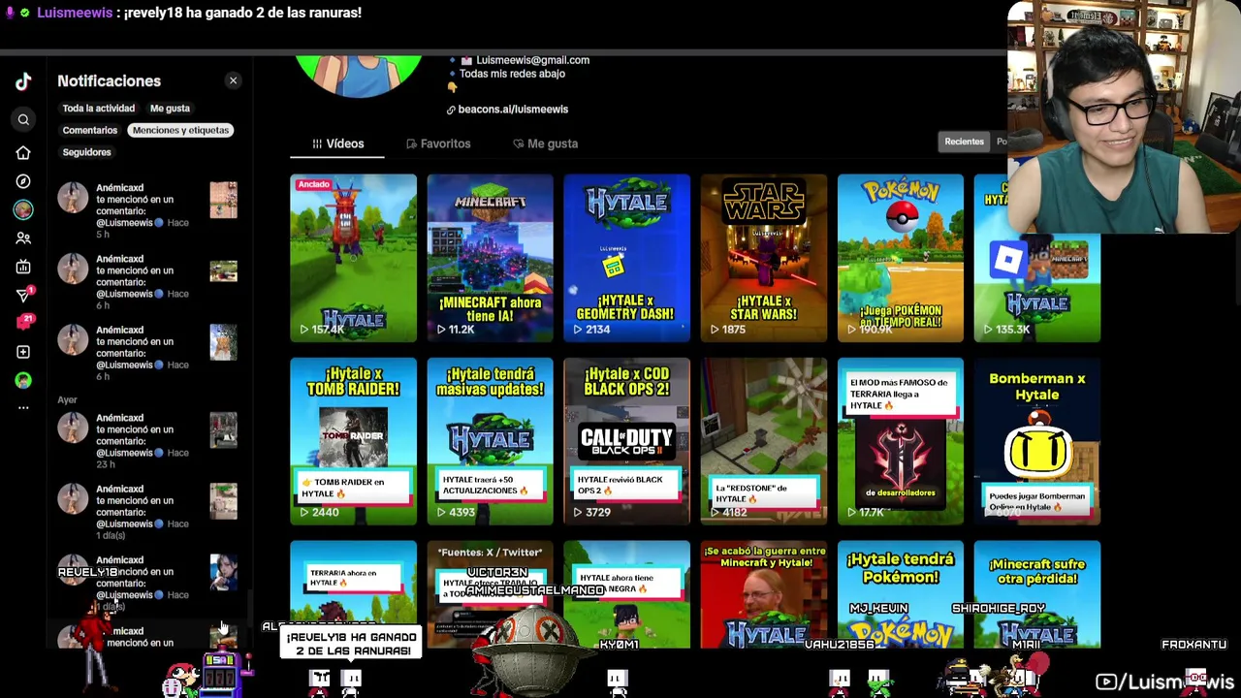Open the Activity inbox icon with badge 21
1241x698 pixels.
coord(24,322)
